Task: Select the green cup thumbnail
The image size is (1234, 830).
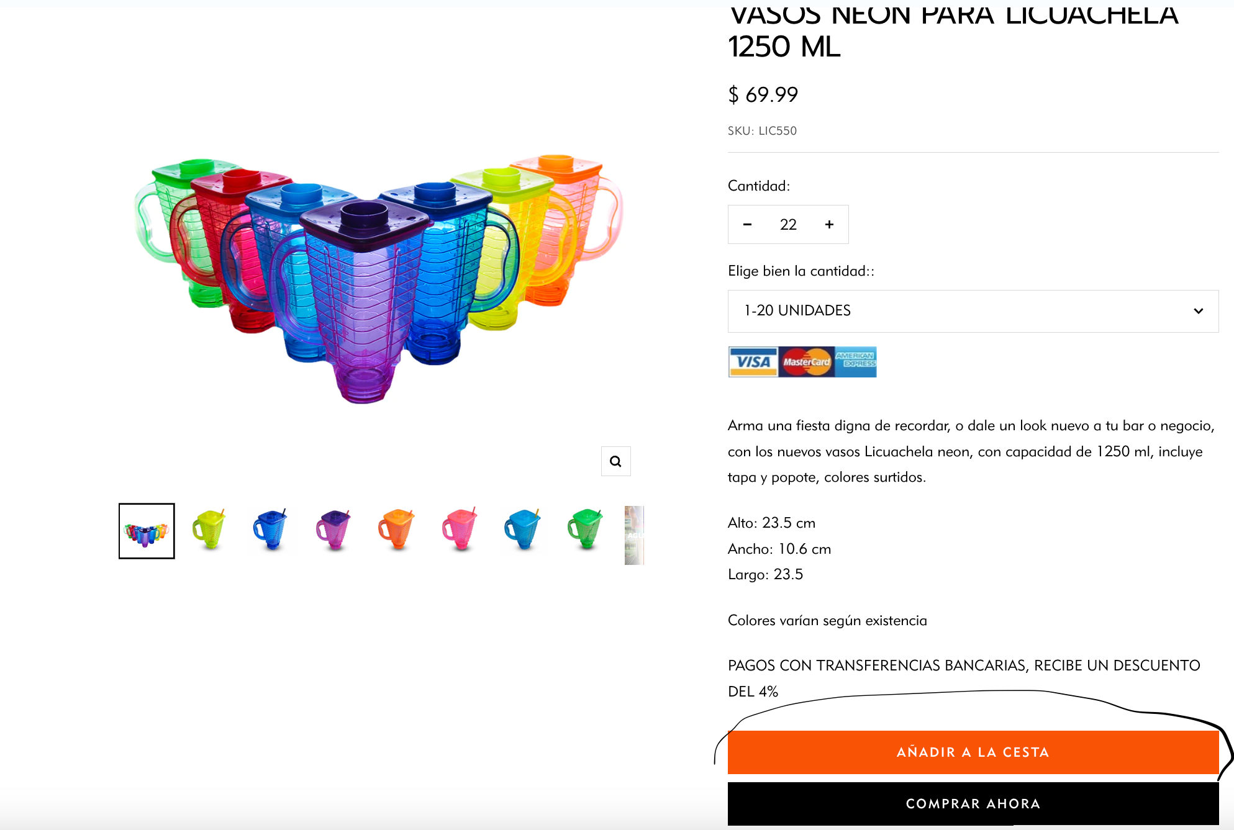Action: pyautogui.click(x=586, y=531)
